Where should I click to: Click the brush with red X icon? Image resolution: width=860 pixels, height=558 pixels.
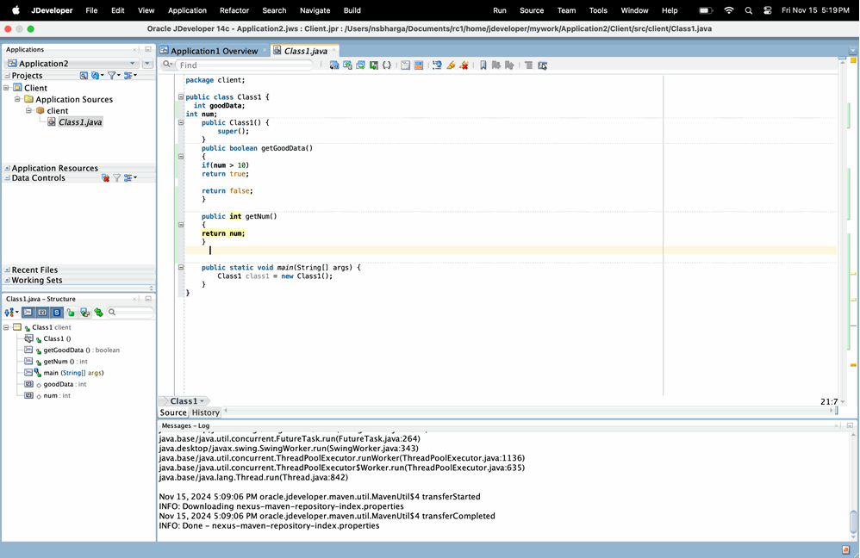[x=464, y=65]
